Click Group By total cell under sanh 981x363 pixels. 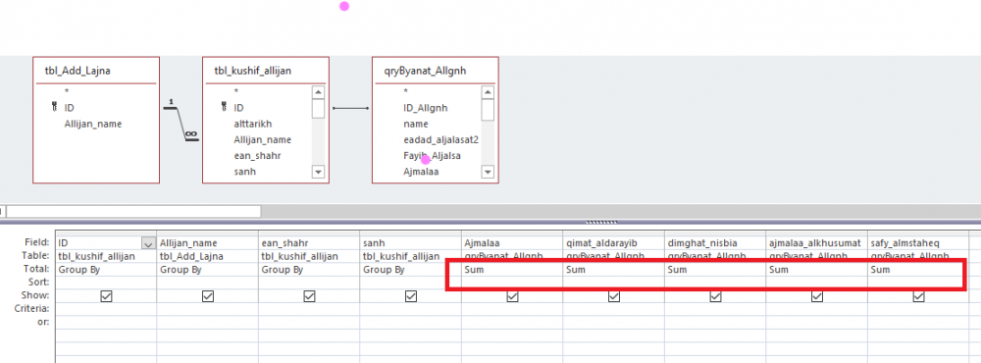(410, 270)
